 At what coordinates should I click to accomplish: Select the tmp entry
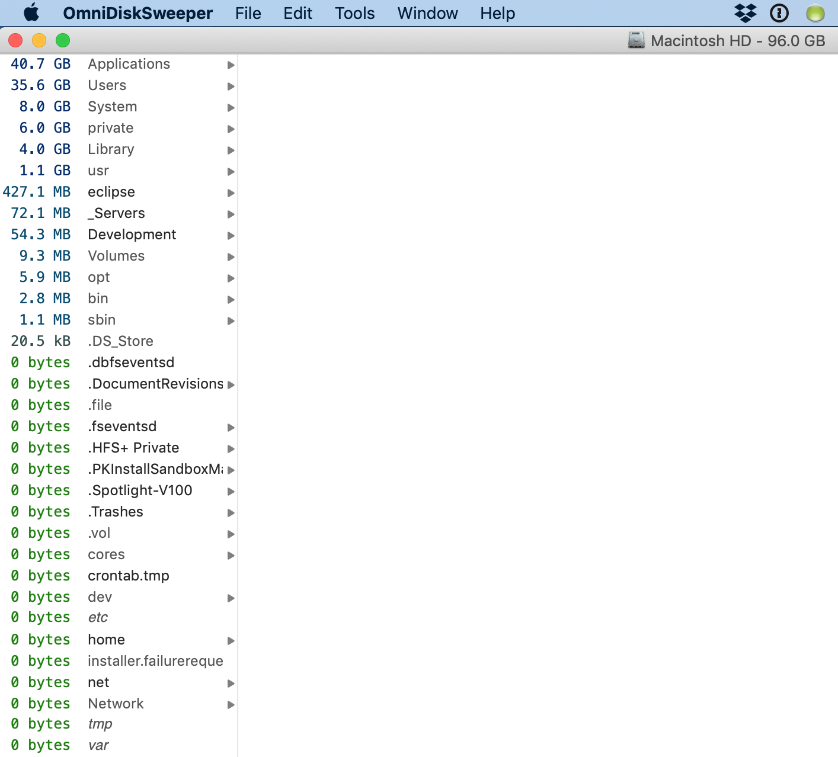(x=100, y=724)
